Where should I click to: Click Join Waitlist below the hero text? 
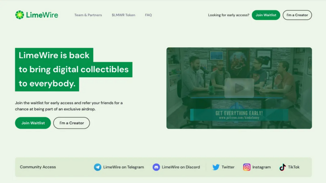33,123
